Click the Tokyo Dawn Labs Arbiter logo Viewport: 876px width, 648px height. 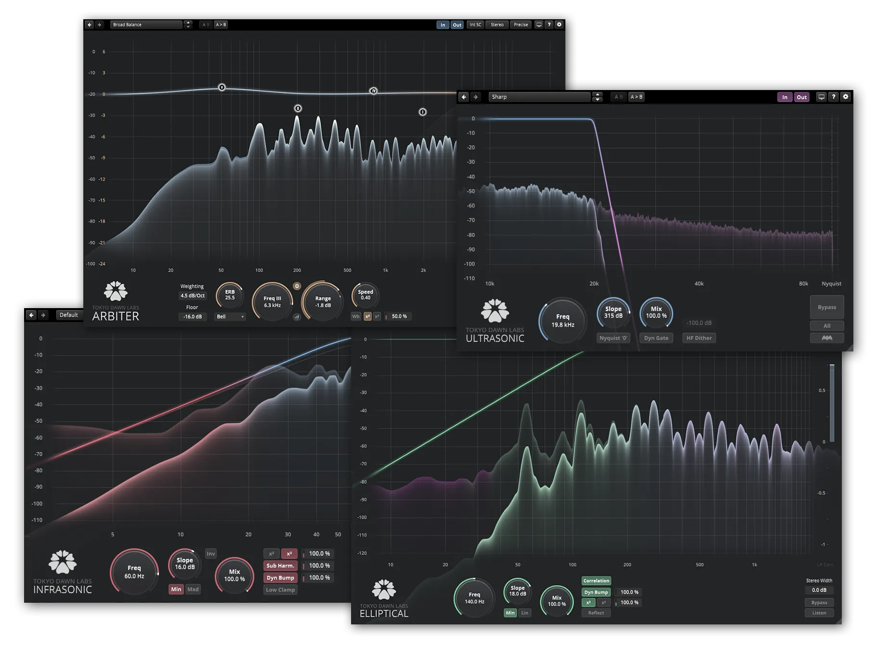(x=116, y=302)
